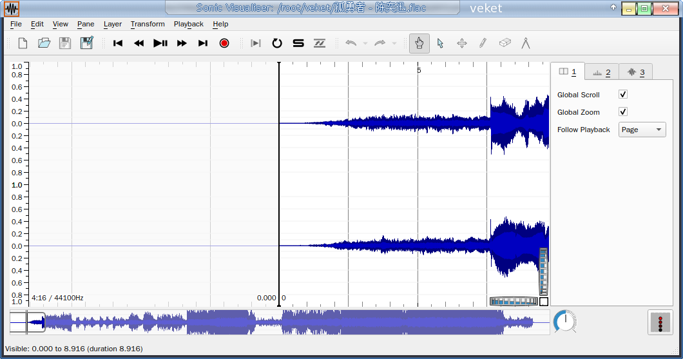Click the reset zoom square button
The width and height of the screenshot is (683, 359).
tap(544, 302)
